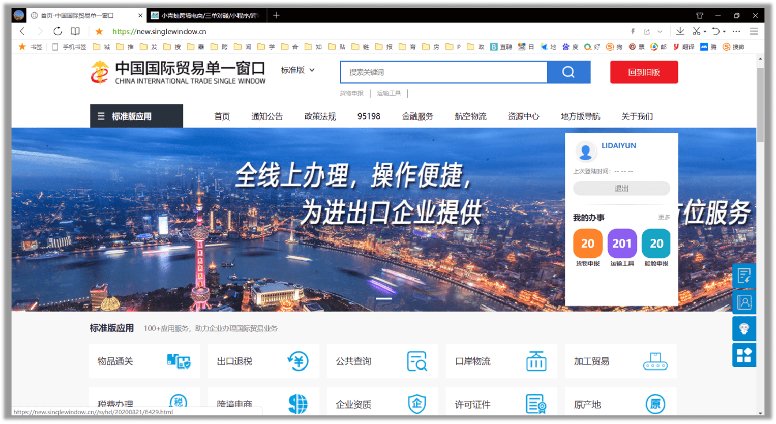Open the 出口退税 service card

tap(264, 361)
